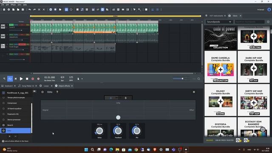Toggle the Compressor effect power button
Image resolution: width=272 pixels, height=153 pixels.
[x=3, y=103]
